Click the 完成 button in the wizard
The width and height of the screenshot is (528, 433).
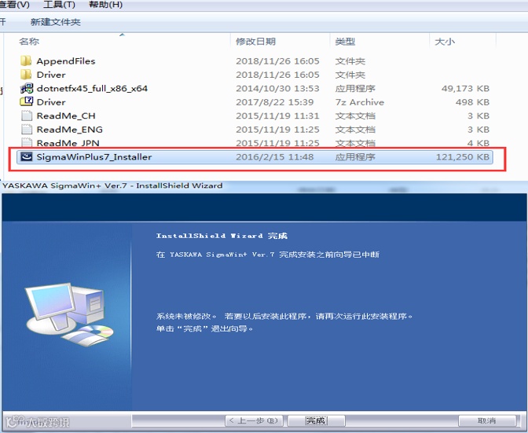tap(316, 420)
